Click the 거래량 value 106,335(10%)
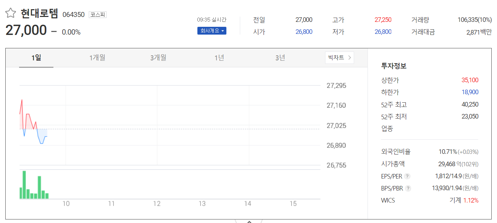 (474, 20)
